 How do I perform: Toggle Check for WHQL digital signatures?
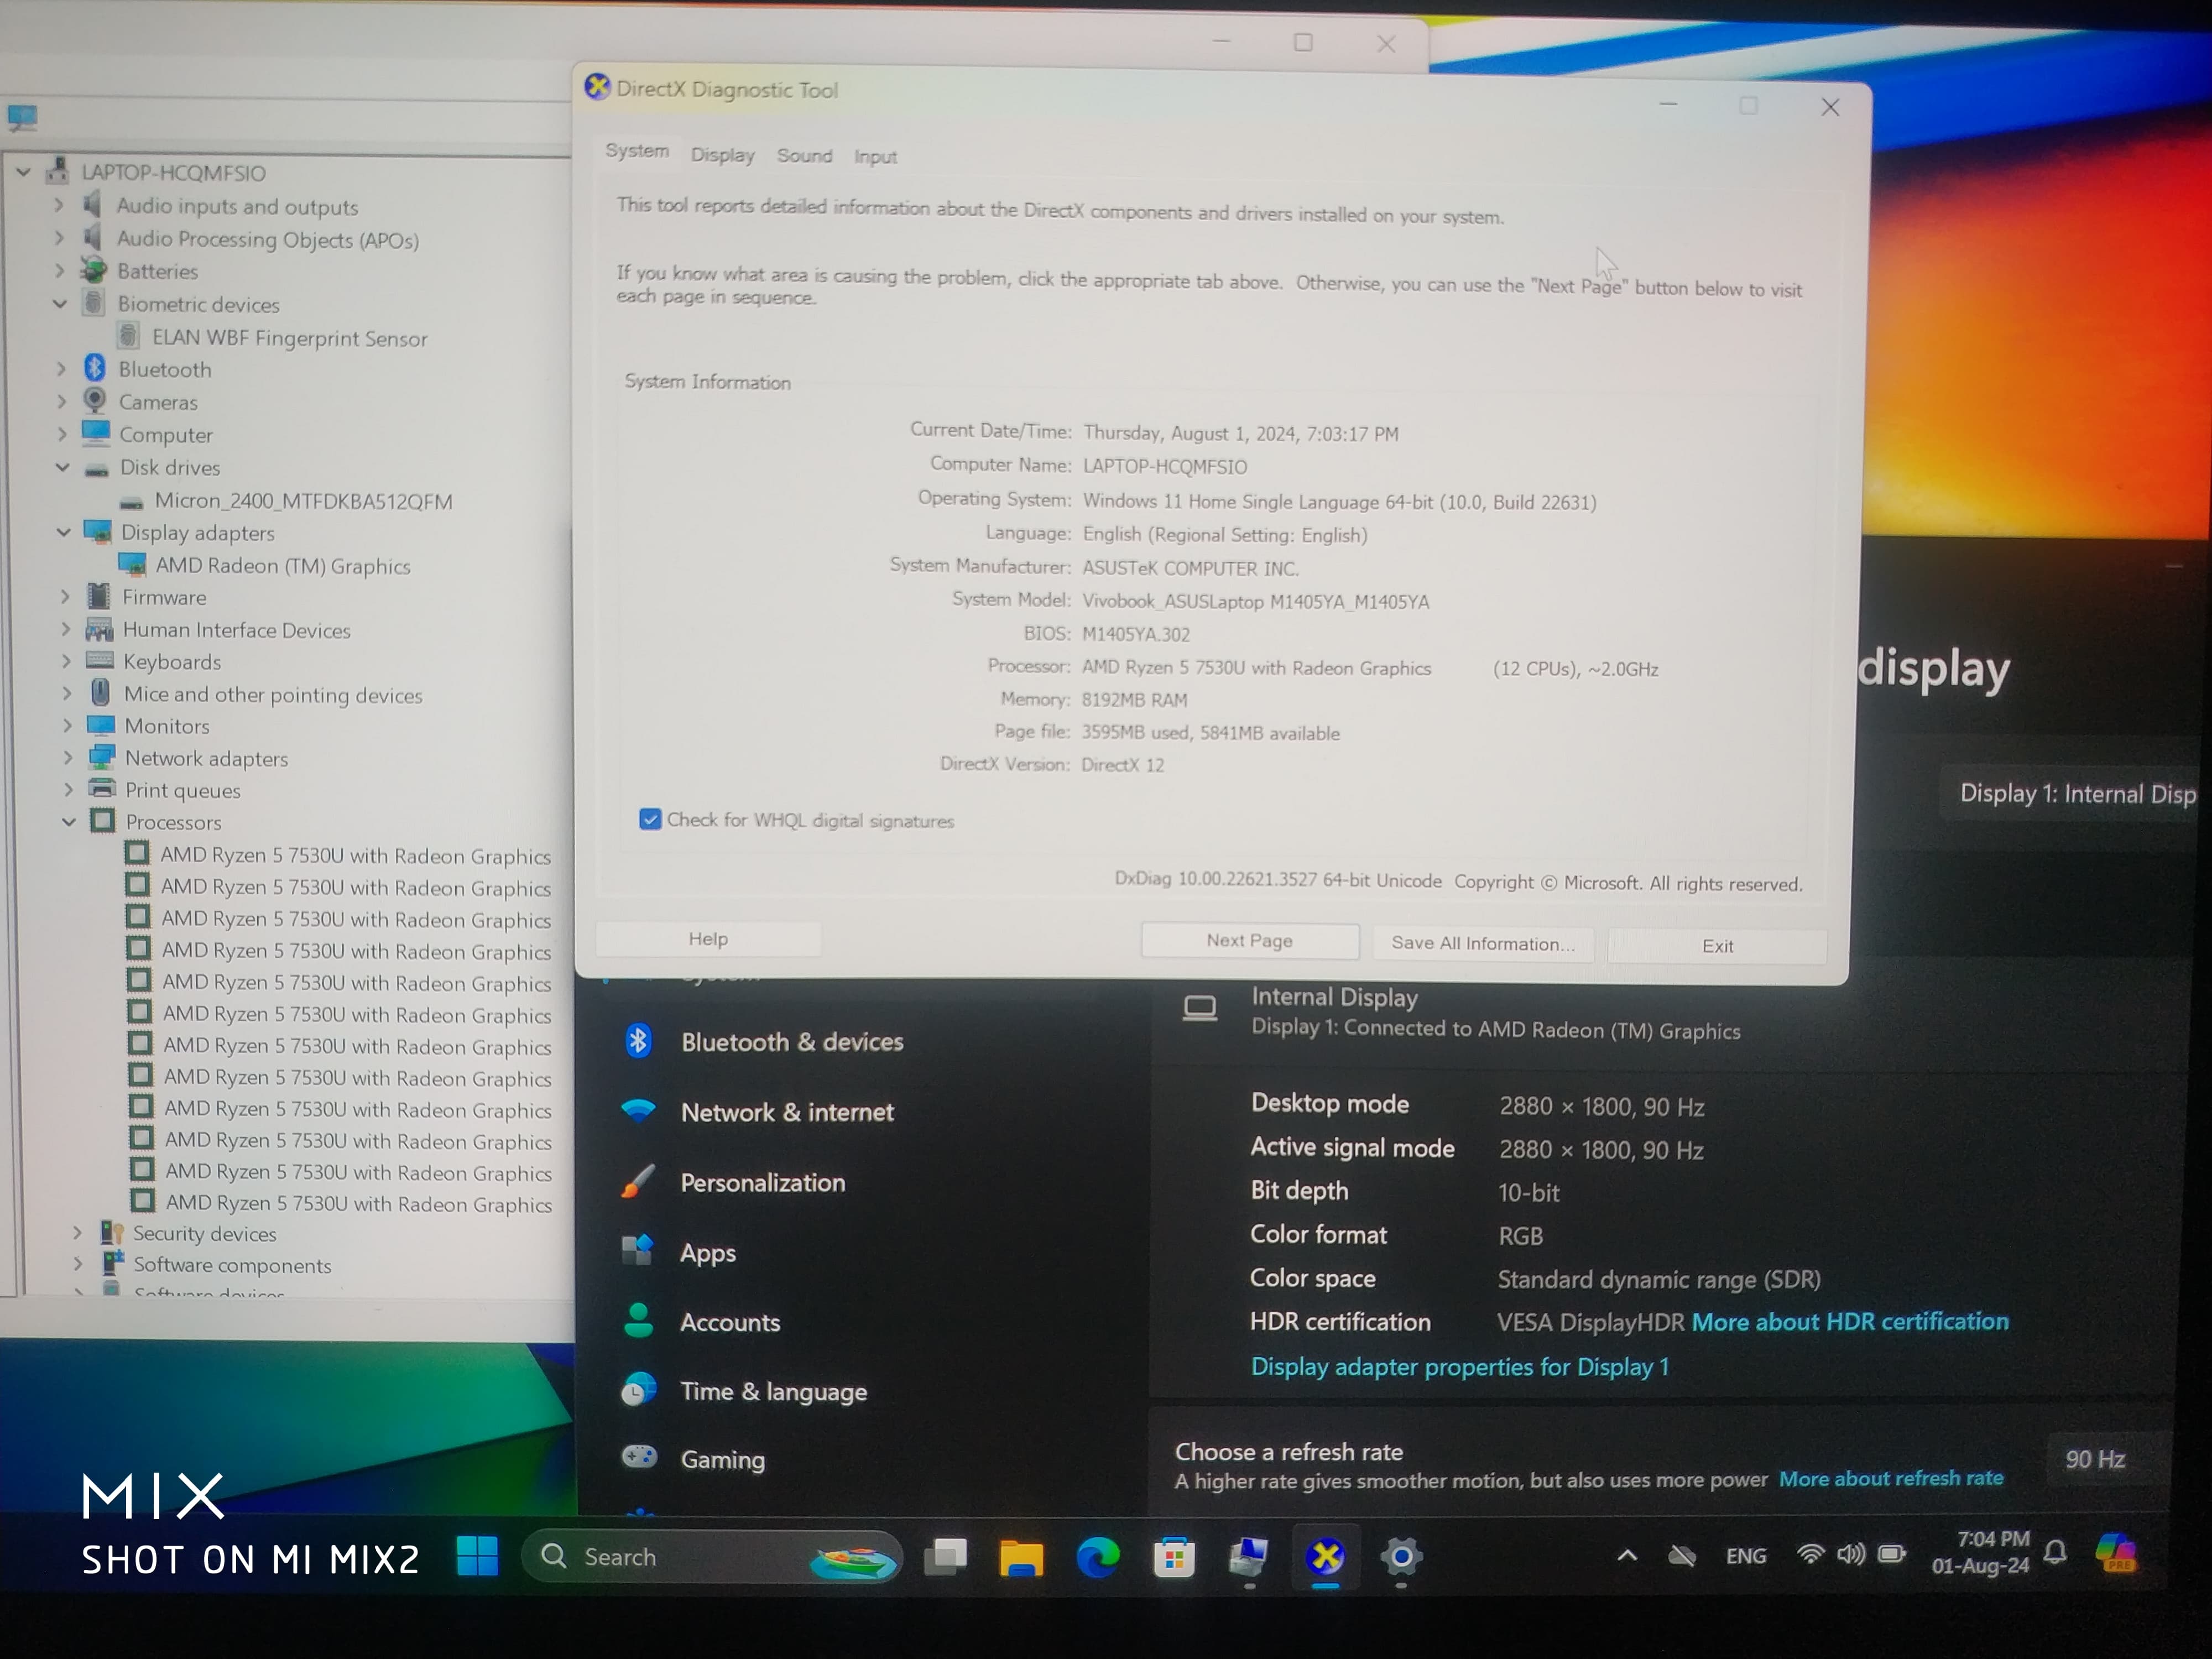(x=650, y=819)
